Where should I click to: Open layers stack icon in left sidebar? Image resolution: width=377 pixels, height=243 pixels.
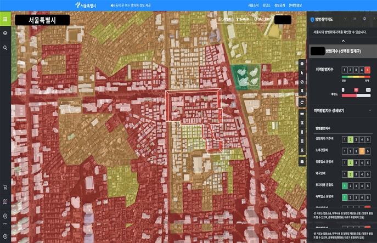(x=5, y=33)
